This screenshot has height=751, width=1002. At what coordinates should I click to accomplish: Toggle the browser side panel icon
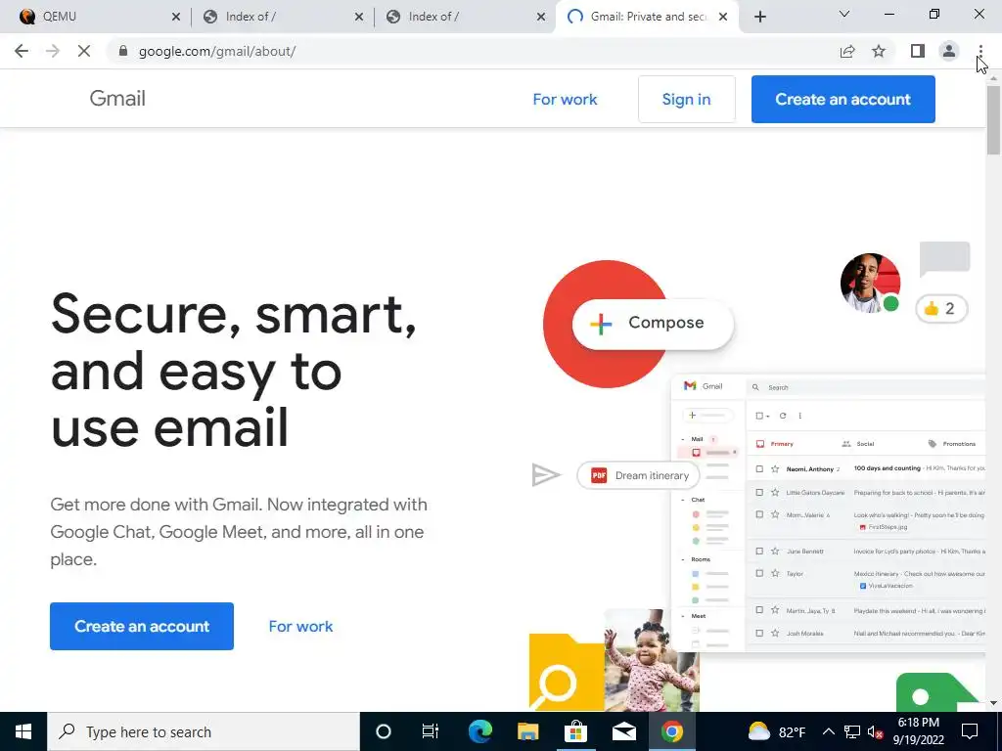tap(918, 51)
